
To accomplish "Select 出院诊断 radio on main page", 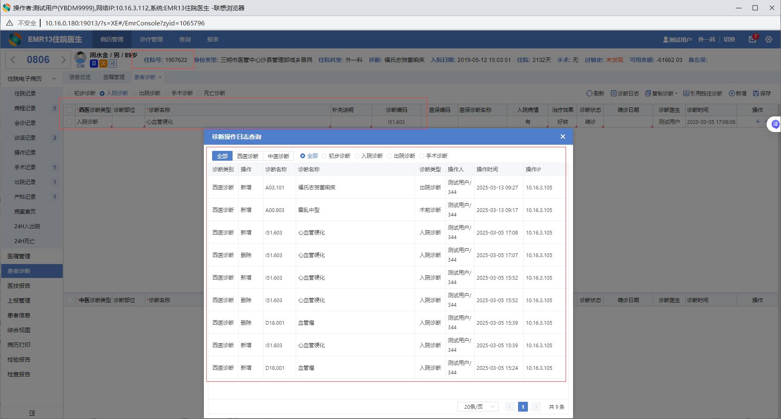I will (135, 93).
